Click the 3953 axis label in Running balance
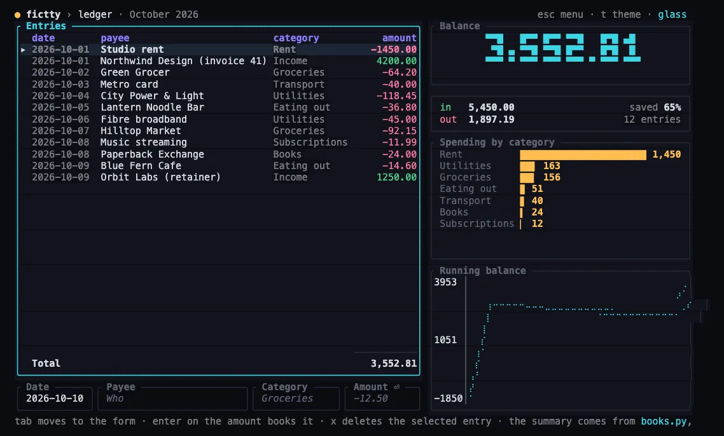The height and width of the screenshot is (436, 724). click(x=445, y=282)
